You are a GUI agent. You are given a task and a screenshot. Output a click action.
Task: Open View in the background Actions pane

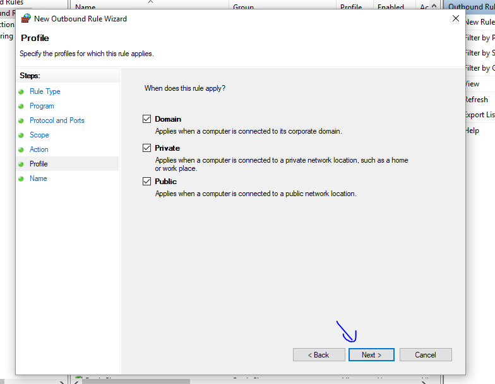[472, 84]
